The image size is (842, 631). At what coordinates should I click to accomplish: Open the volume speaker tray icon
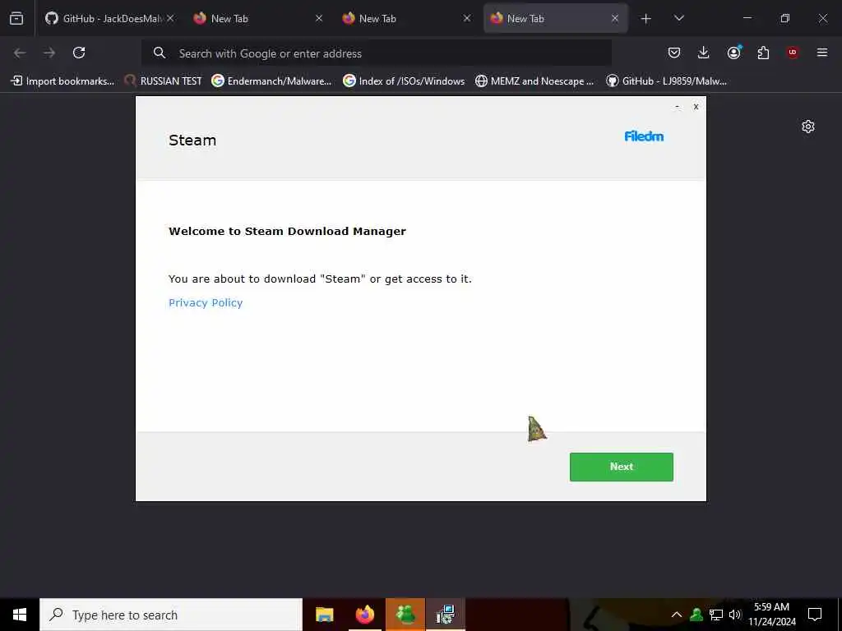coord(734,615)
